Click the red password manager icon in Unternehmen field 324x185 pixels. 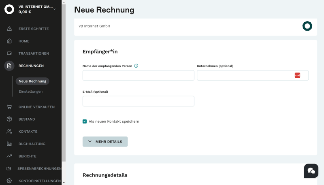point(297,75)
